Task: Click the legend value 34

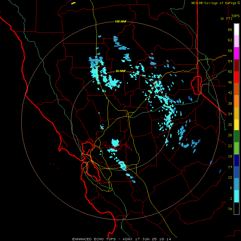Action: (x=230, y=114)
